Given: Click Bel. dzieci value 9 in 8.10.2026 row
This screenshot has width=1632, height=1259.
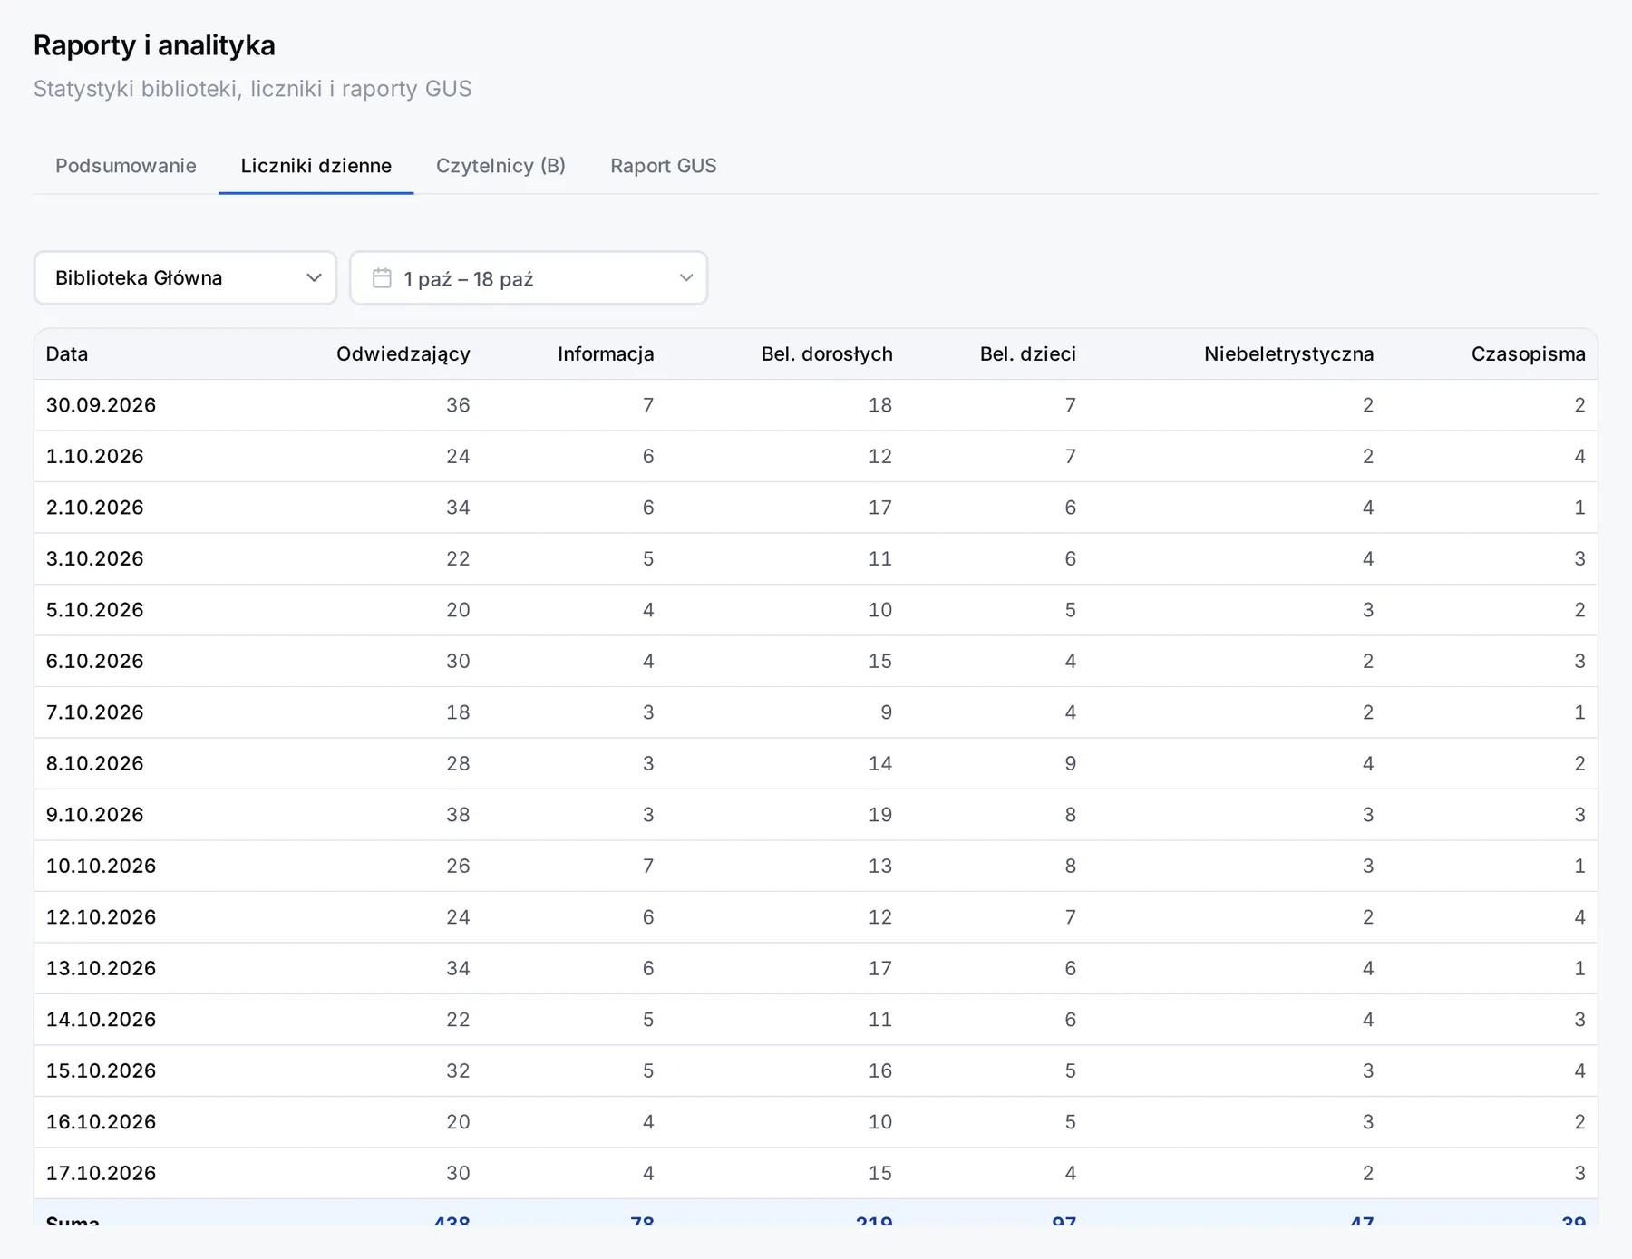Looking at the screenshot, I should (1071, 763).
